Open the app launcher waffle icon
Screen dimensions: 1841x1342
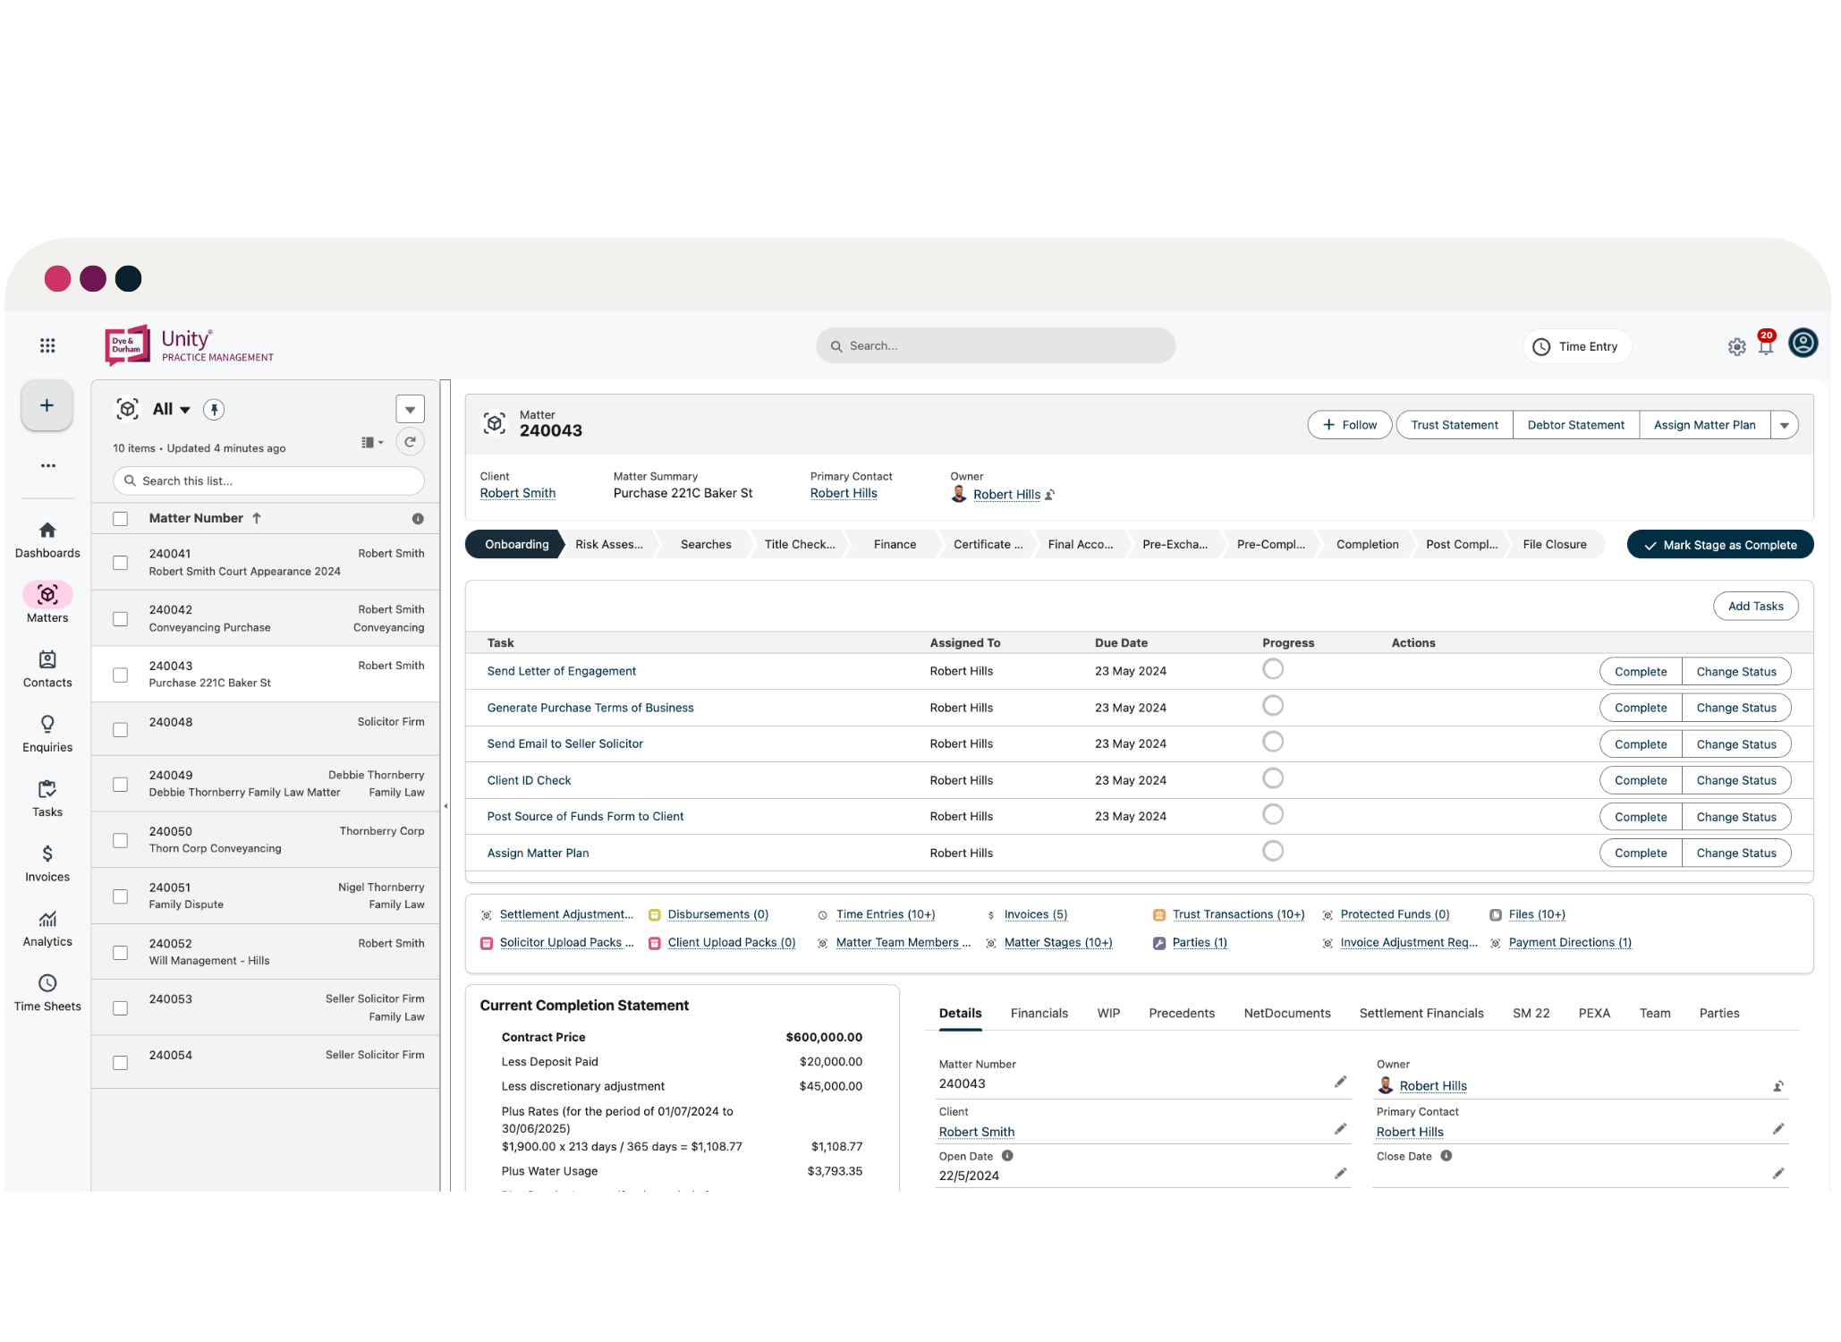coord(47,345)
